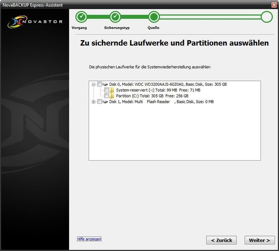This screenshot has width=279, height=251.
Task: Click the text Die physischen Laufwerke für die Systemwiederherstellung
Action: pos(150,67)
